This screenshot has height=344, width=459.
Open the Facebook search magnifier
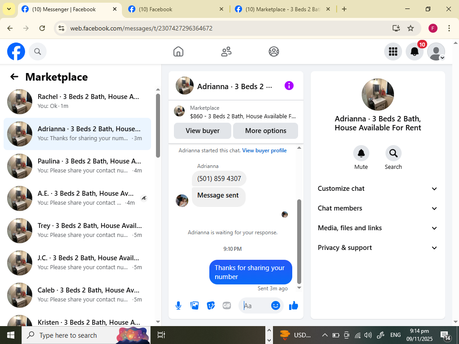click(38, 52)
